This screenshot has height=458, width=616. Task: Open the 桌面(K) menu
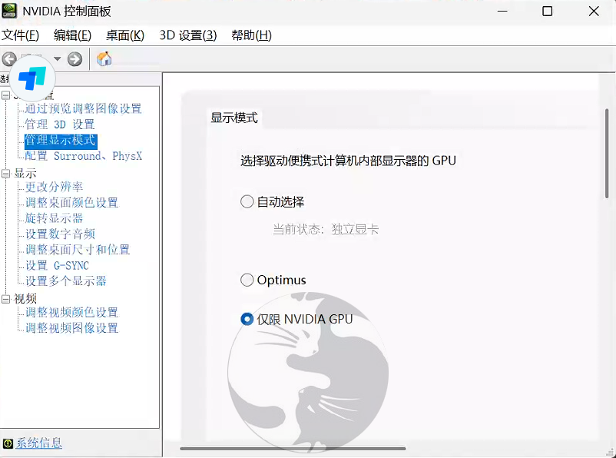125,35
